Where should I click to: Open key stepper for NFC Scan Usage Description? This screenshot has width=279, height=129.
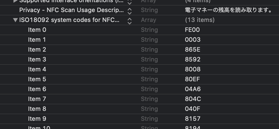click(130, 11)
